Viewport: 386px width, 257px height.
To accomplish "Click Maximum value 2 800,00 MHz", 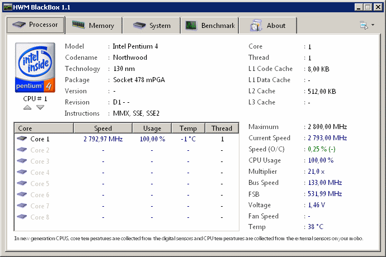I will (x=327, y=127).
